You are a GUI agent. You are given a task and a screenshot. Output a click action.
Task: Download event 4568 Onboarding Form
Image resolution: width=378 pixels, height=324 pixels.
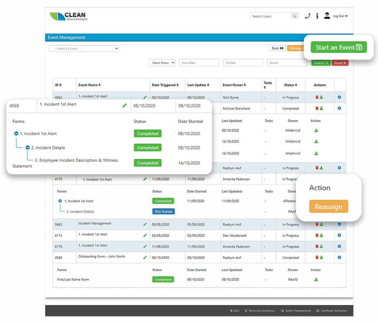click(x=322, y=257)
